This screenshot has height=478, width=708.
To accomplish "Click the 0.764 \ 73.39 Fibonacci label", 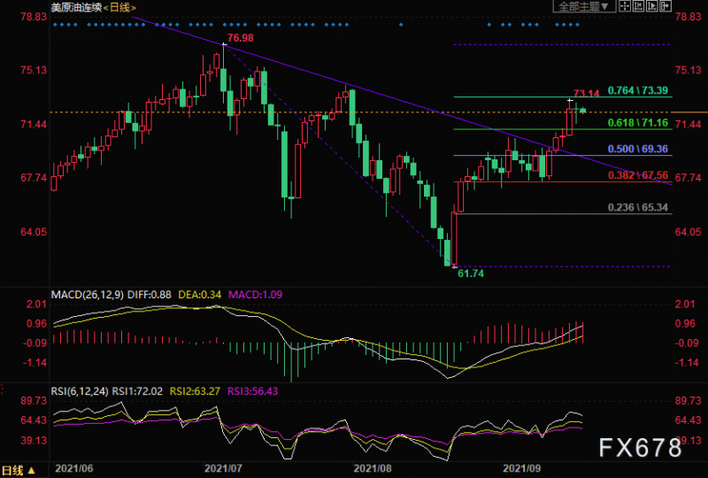I will pyautogui.click(x=637, y=90).
